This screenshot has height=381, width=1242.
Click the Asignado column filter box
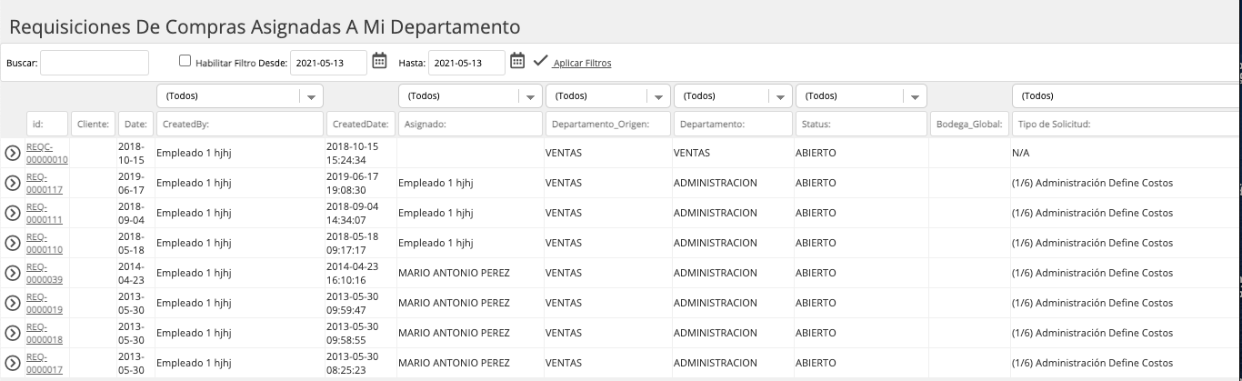[470, 124]
